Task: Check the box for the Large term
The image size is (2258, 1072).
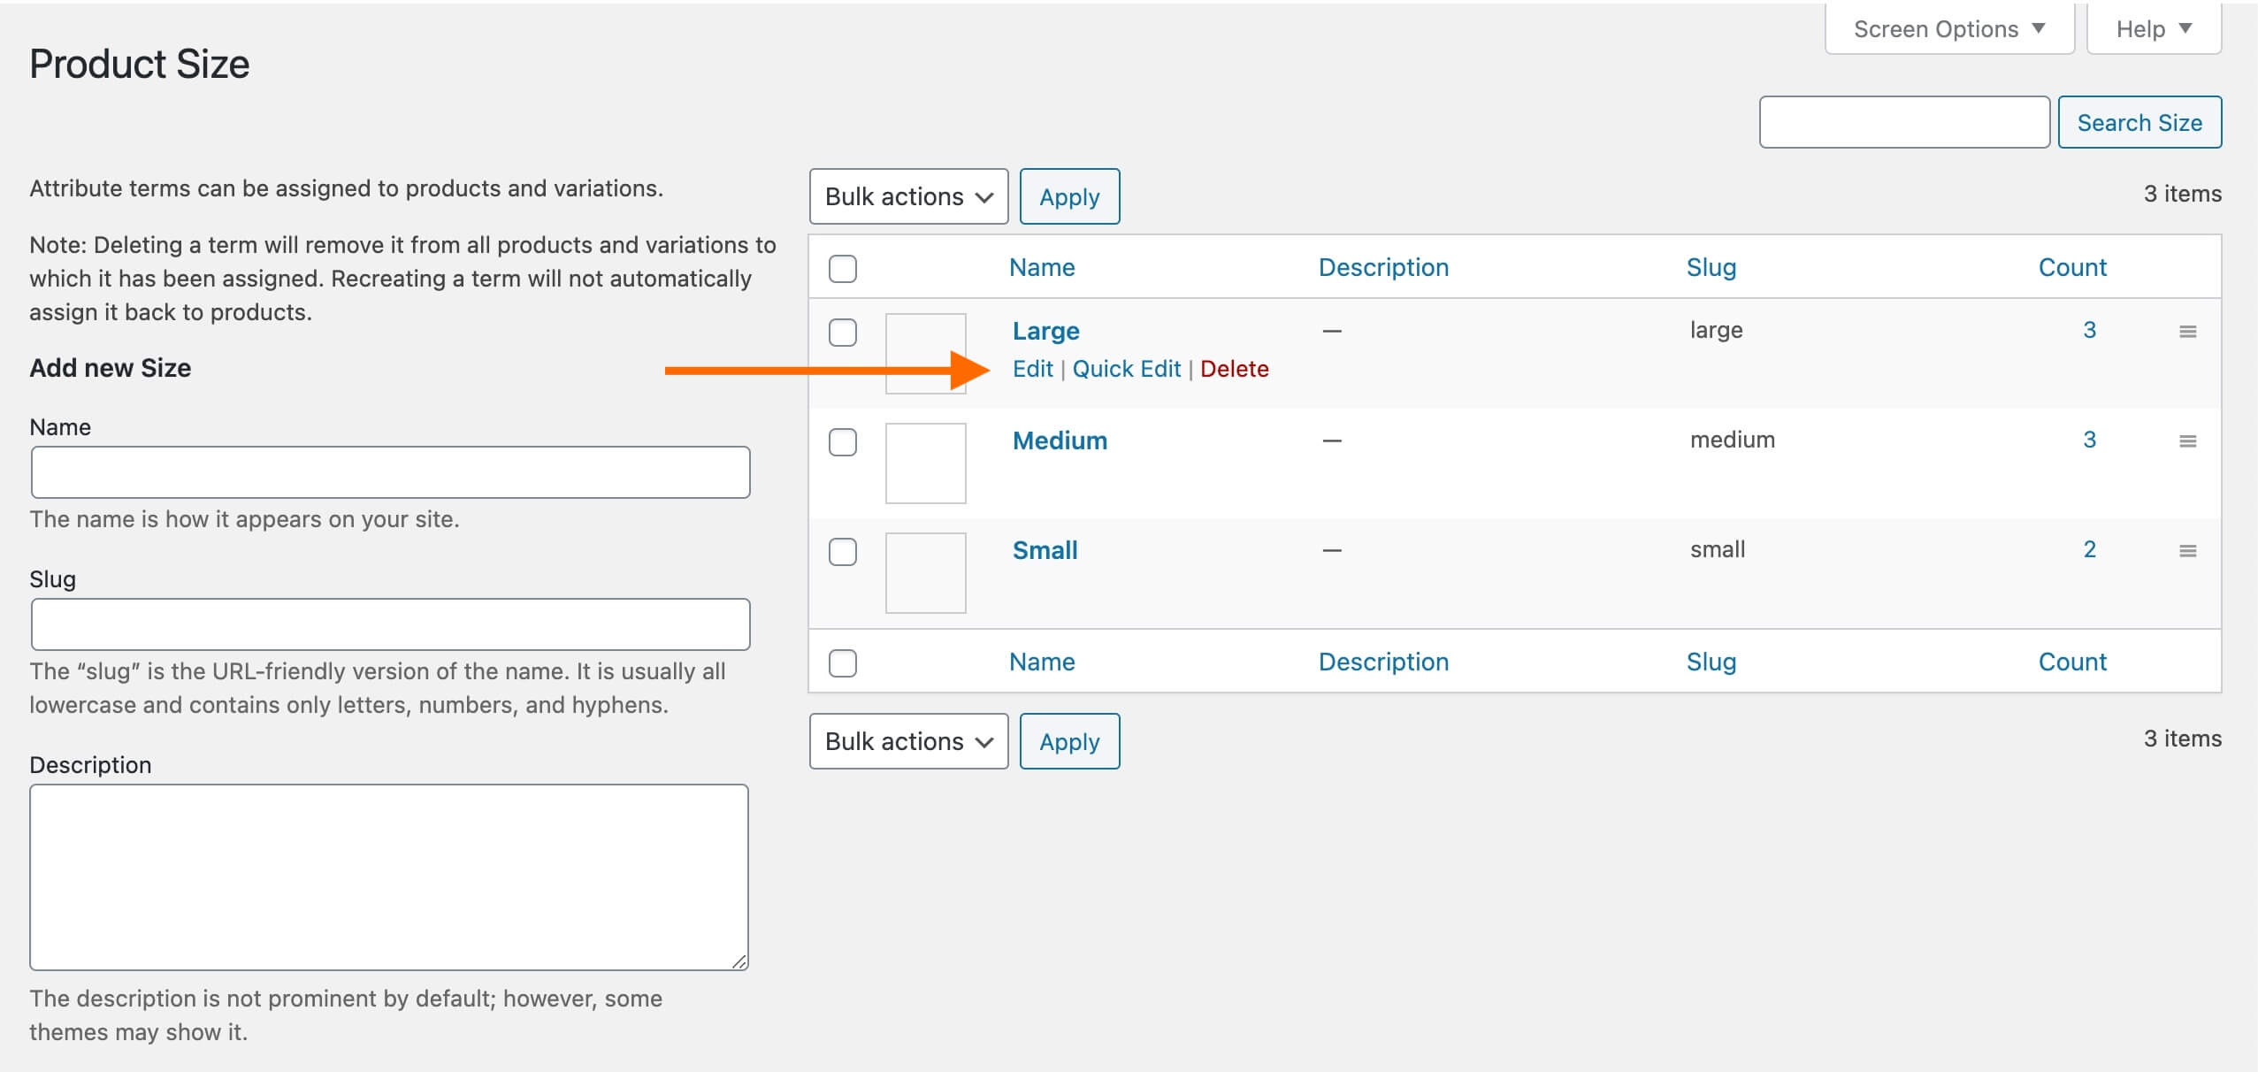Action: click(x=842, y=333)
